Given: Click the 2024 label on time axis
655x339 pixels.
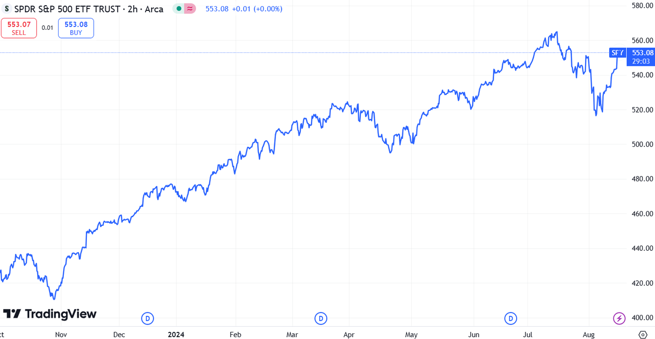Looking at the screenshot, I should click(176, 335).
